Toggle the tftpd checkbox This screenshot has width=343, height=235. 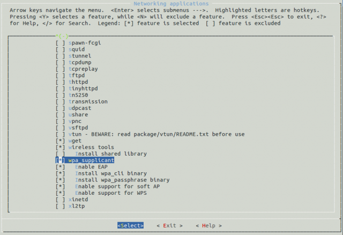(x=60, y=76)
